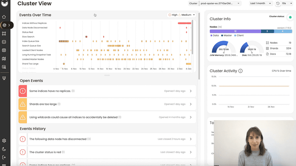The width and height of the screenshot is (296, 166).
Task: Click the drag handle below Events Over Time chart
Action: click(x=107, y=75)
